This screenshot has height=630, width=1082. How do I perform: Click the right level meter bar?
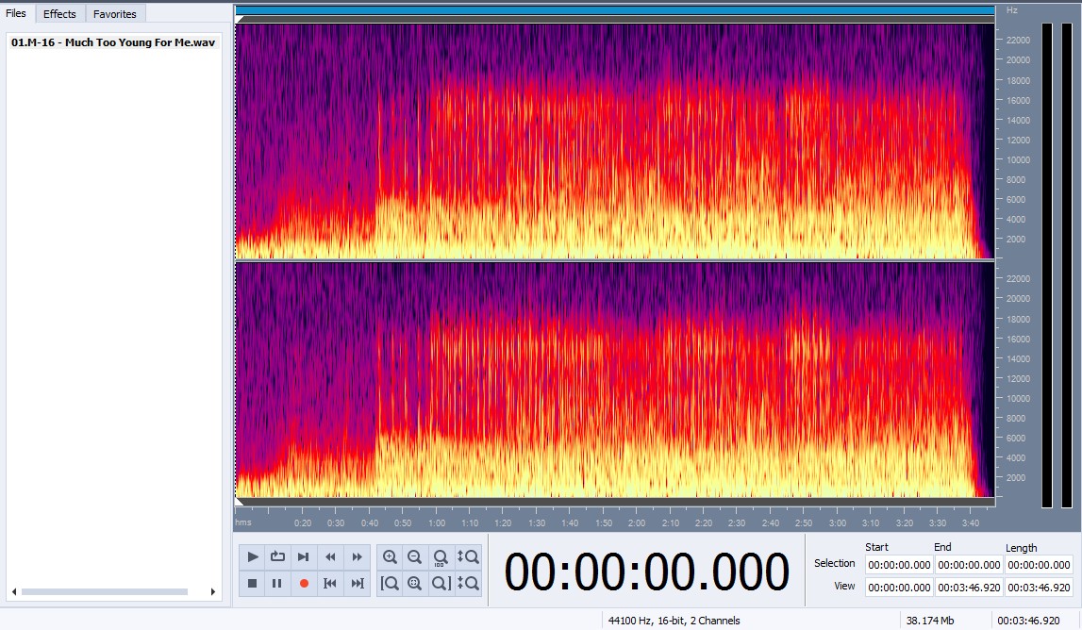[x=1066, y=266]
